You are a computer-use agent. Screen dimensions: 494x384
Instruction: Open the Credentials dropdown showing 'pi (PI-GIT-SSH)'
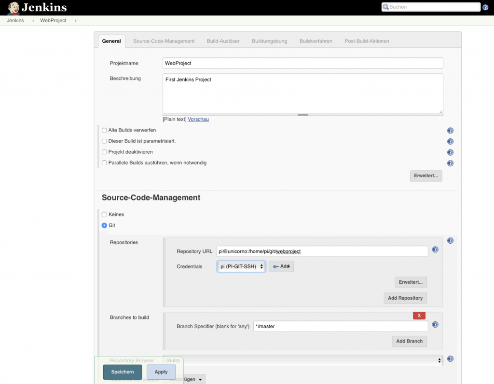point(241,266)
